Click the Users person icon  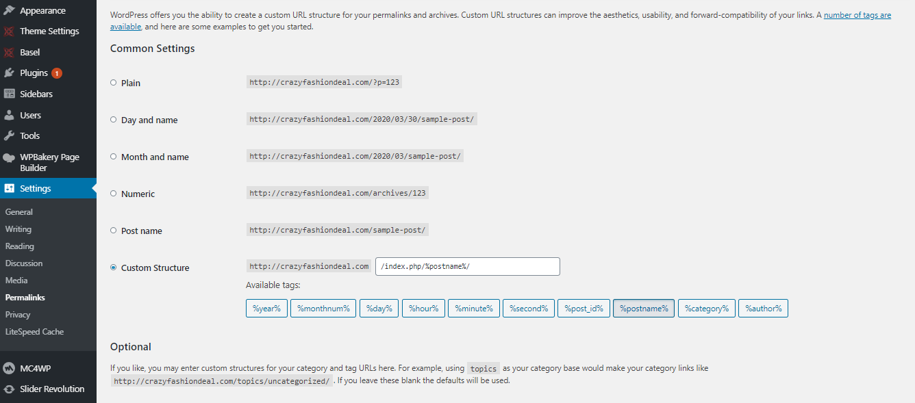coord(9,116)
